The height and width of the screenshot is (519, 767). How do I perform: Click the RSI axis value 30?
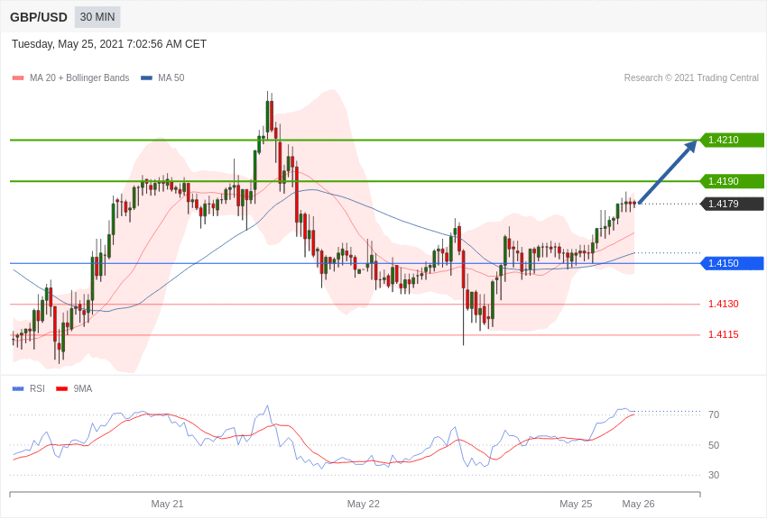[x=714, y=475]
